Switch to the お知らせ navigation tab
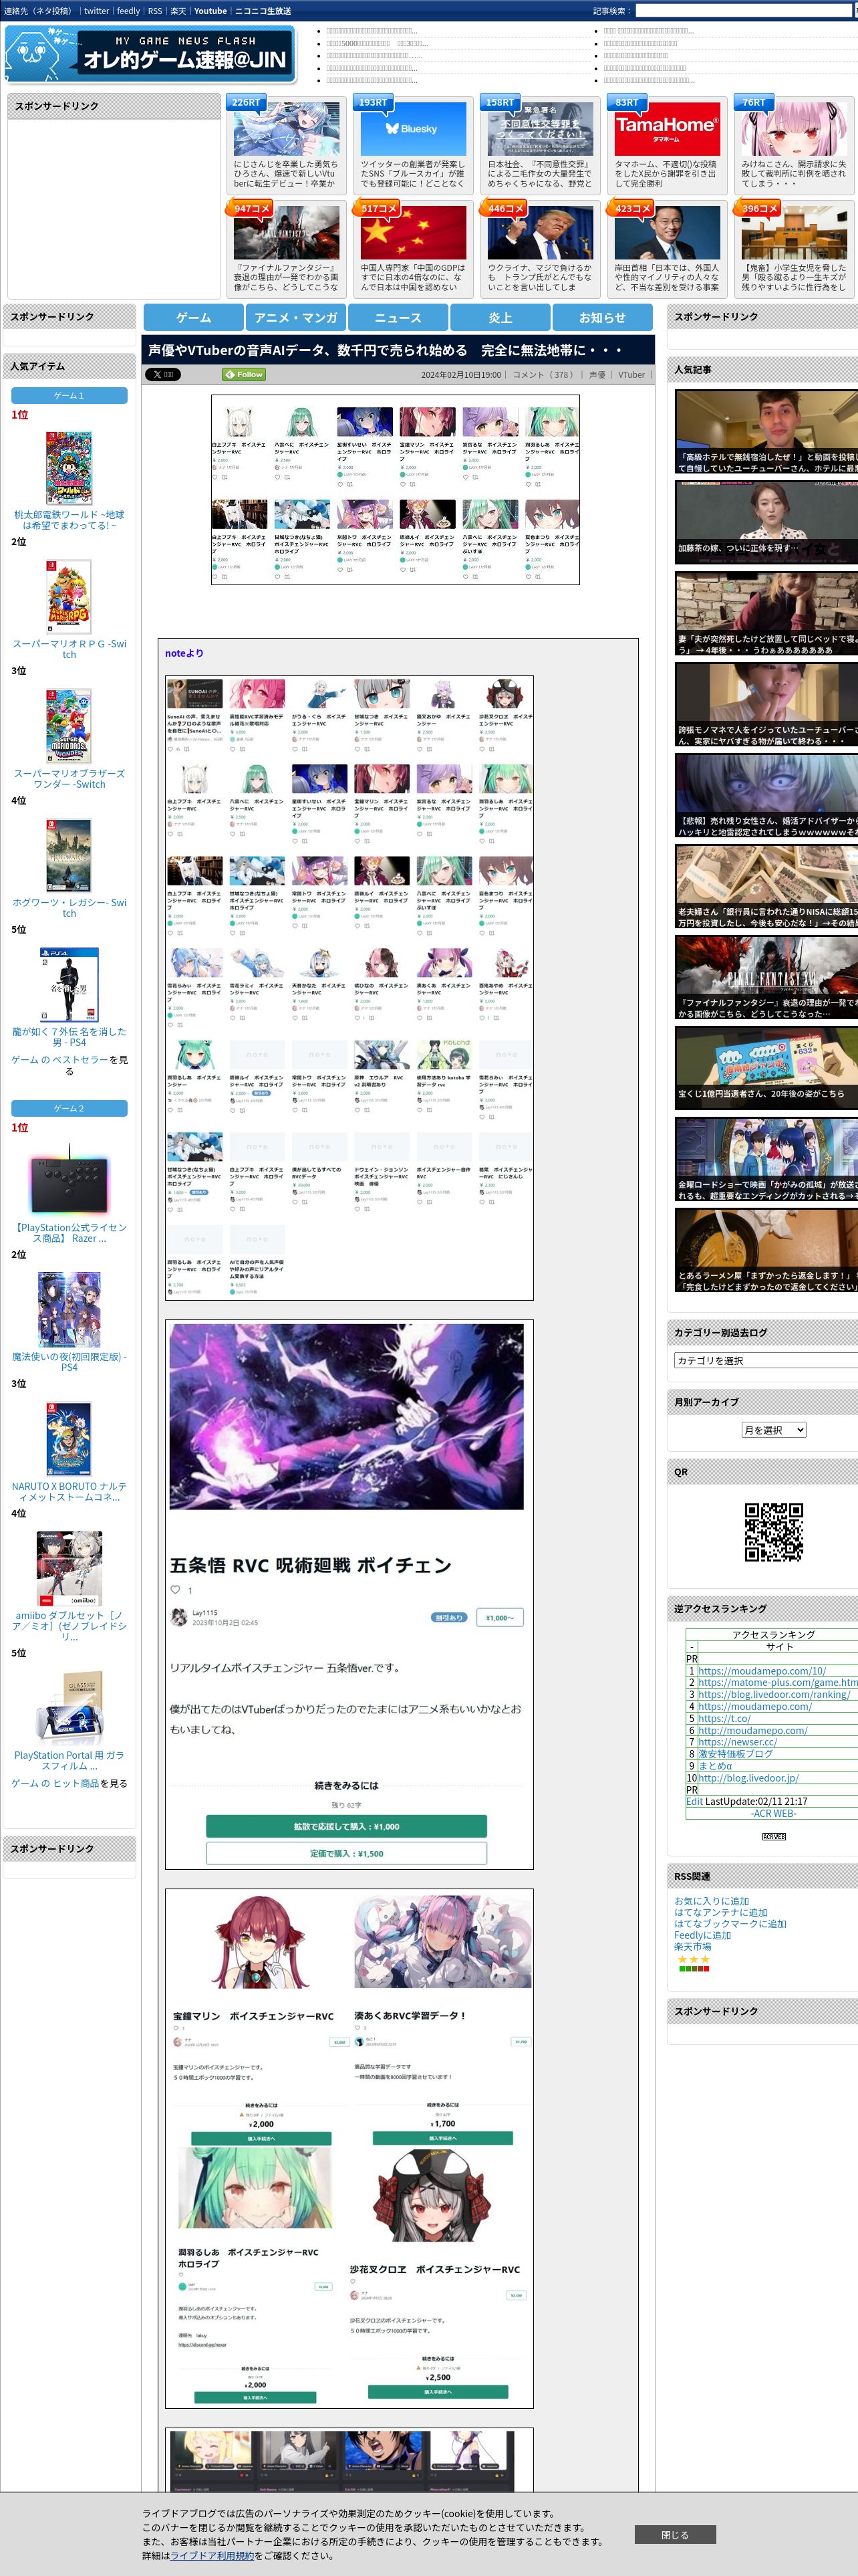The width and height of the screenshot is (858, 2576). pyautogui.click(x=602, y=317)
